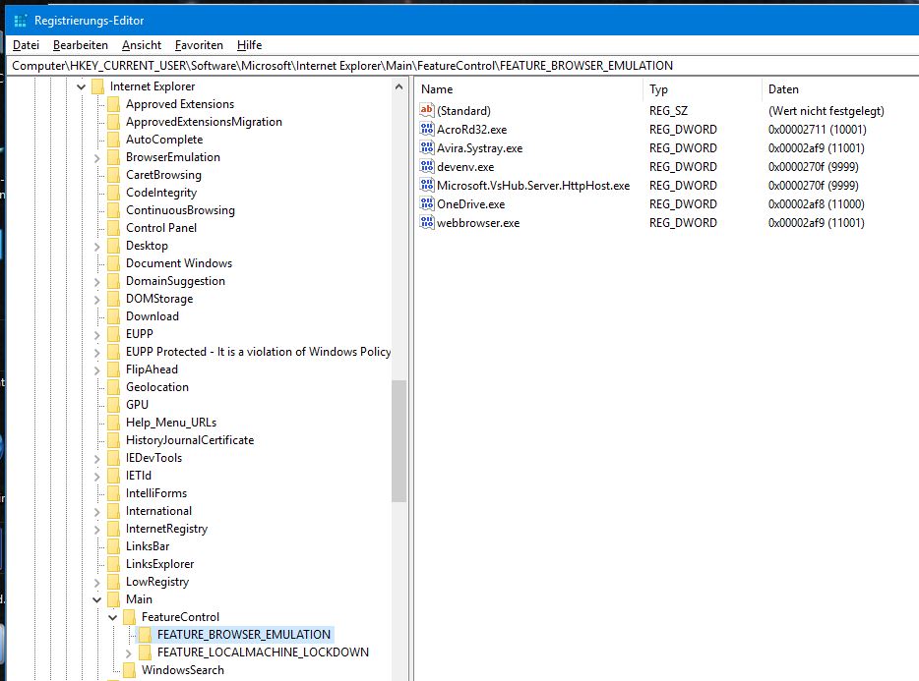Expand the IEDevTools key
Image resolution: width=919 pixels, height=681 pixels.
click(x=96, y=458)
